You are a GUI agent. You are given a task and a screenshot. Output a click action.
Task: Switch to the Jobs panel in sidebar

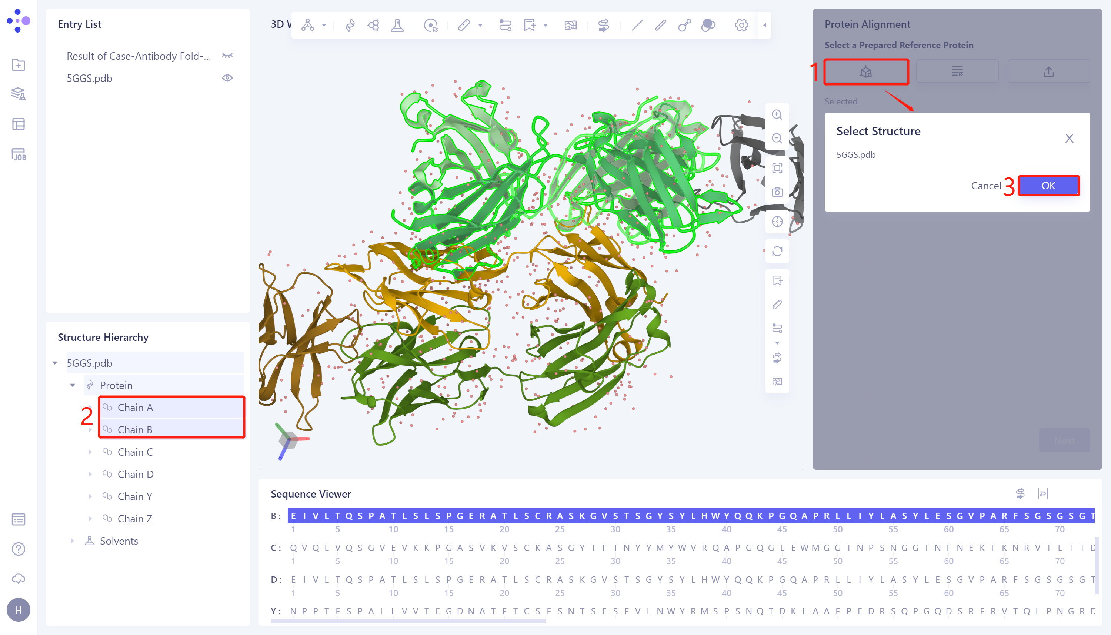tap(18, 154)
